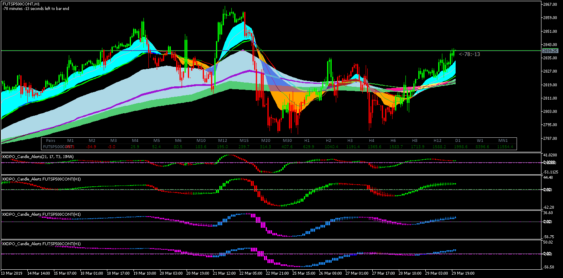Click the M1 column header
The width and height of the screenshot is (563, 278).
[70, 141]
